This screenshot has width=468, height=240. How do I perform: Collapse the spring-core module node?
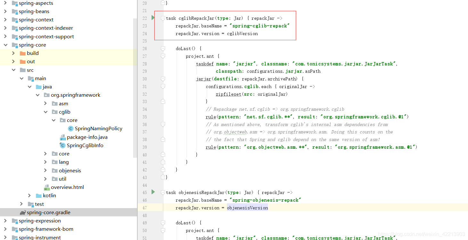click(x=5, y=45)
